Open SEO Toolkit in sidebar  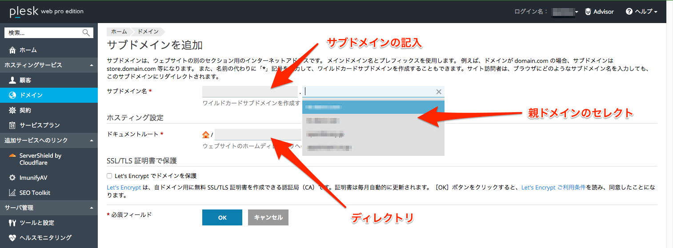pos(35,193)
